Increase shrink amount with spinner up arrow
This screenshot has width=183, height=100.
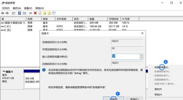tap(141, 55)
